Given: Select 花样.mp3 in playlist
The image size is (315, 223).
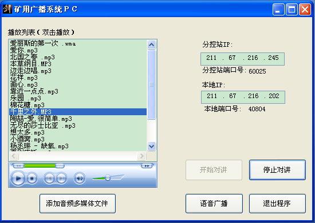Looking at the screenshot, I should click(x=78, y=78).
